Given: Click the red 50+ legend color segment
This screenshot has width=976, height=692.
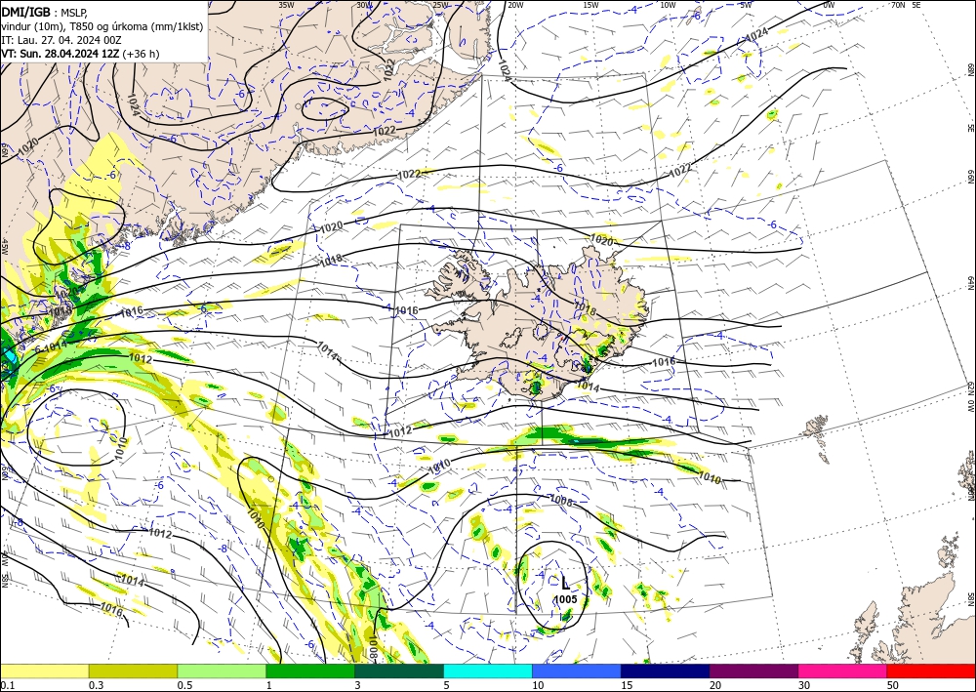Looking at the screenshot, I should tap(931, 671).
